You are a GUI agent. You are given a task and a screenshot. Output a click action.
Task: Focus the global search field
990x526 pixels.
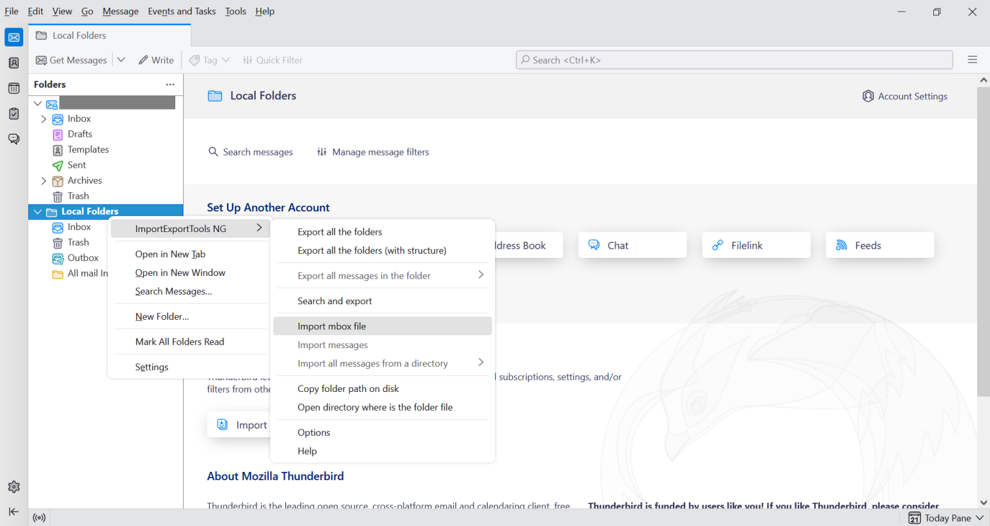tap(734, 60)
